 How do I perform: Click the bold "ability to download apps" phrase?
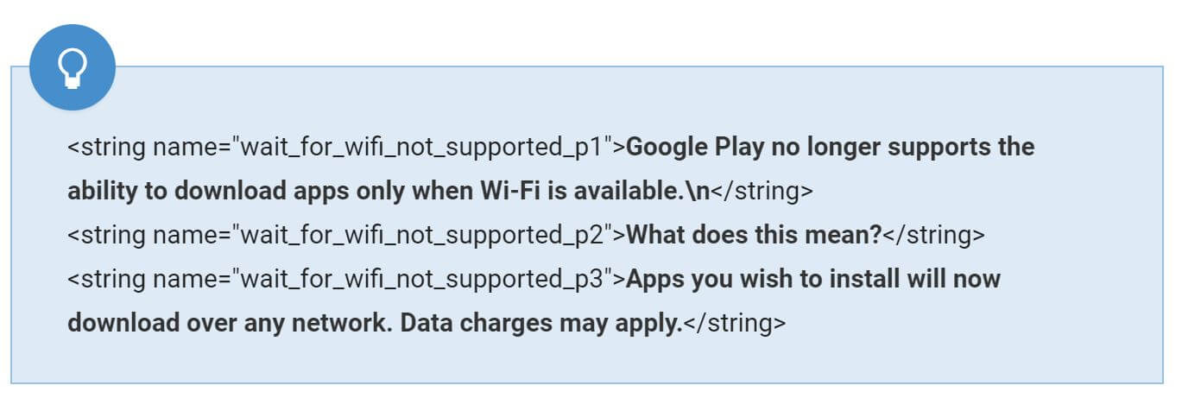207,191
